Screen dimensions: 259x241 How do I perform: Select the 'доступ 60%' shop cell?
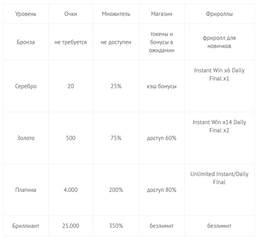pyautogui.click(x=161, y=138)
